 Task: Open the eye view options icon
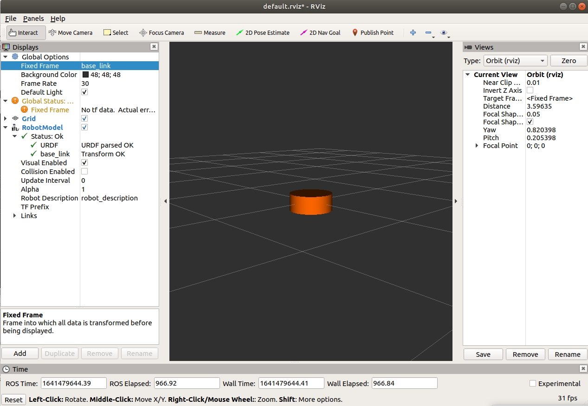[444, 32]
